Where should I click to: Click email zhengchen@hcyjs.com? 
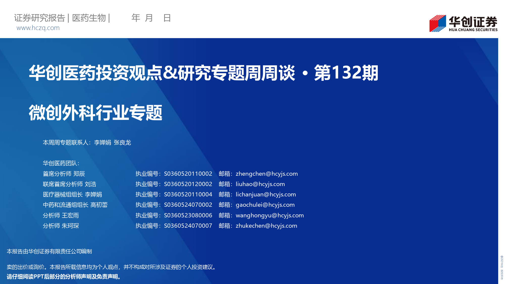click(x=267, y=174)
